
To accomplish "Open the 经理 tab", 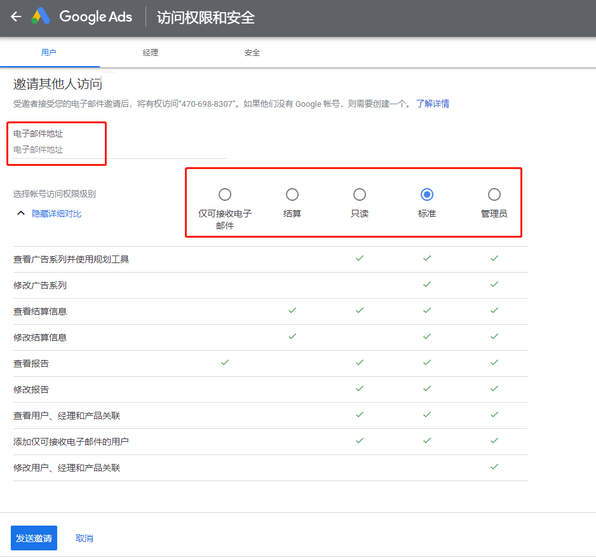I will pyautogui.click(x=151, y=53).
